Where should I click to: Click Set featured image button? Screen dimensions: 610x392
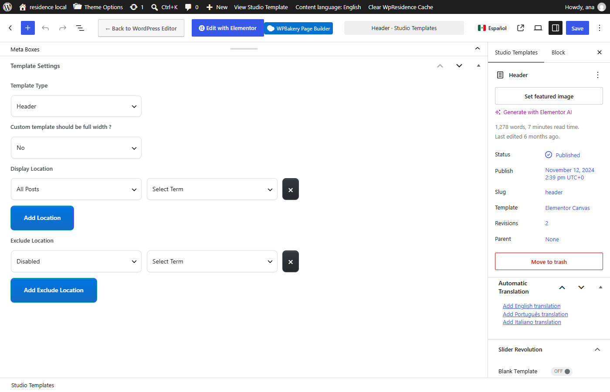coord(549,96)
